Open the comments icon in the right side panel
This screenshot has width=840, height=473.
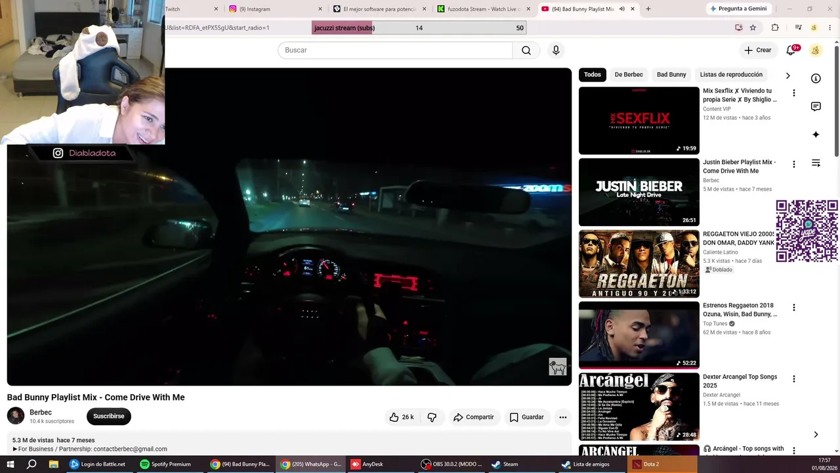tap(816, 106)
